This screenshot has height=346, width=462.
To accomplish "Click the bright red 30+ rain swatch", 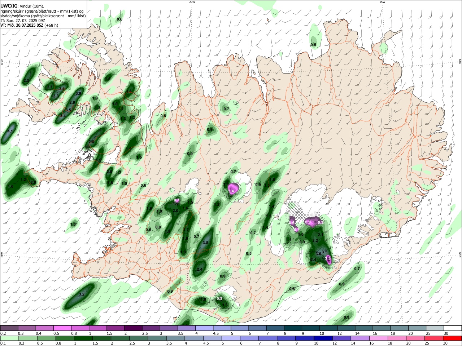I will click(453, 338).
